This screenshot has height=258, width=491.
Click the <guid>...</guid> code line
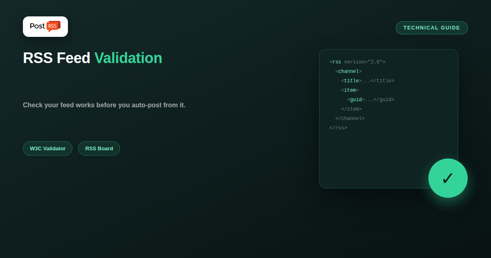[371, 100]
